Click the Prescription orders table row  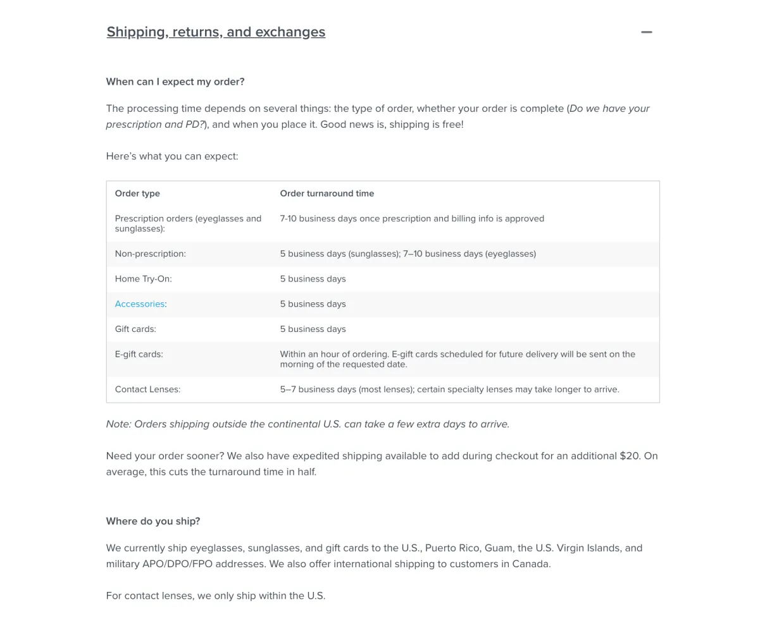click(x=383, y=223)
